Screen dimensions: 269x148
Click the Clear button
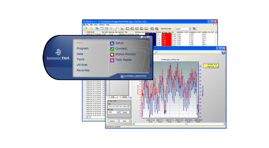tap(124, 121)
